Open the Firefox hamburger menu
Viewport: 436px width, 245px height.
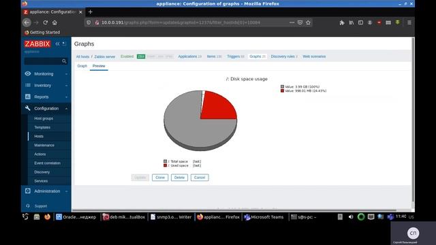[x=409, y=22]
